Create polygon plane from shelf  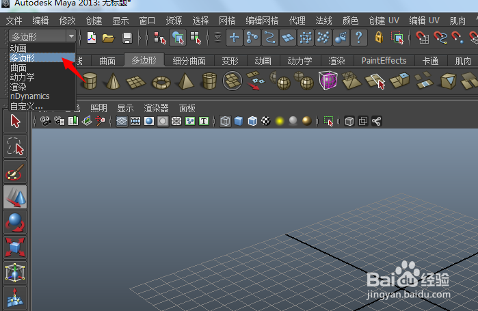pyautogui.click(x=135, y=82)
